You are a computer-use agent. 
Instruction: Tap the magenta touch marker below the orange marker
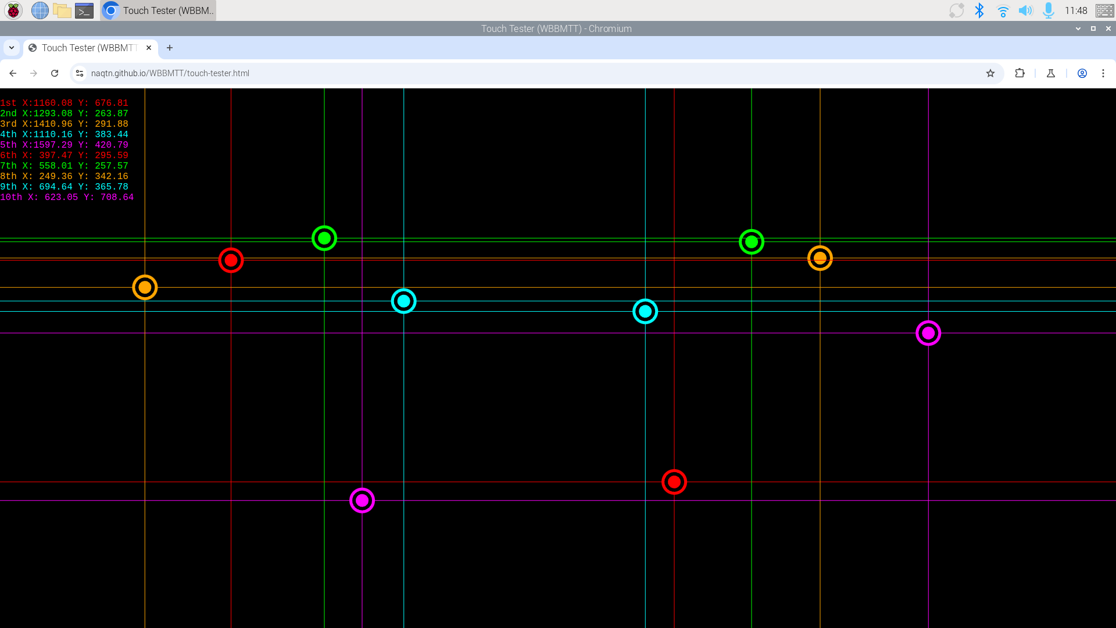pos(928,333)
